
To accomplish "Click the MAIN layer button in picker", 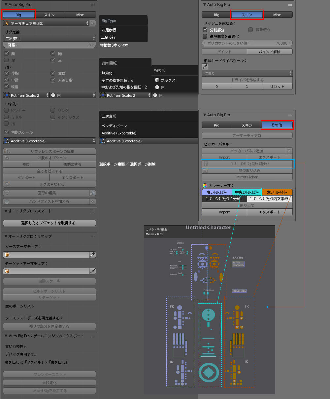I will 237,263.
